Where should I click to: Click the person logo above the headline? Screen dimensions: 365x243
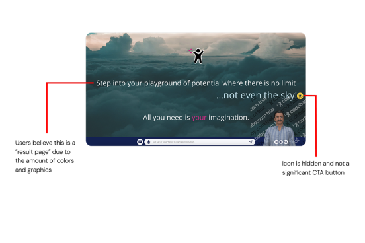click(x=196, y=56)
